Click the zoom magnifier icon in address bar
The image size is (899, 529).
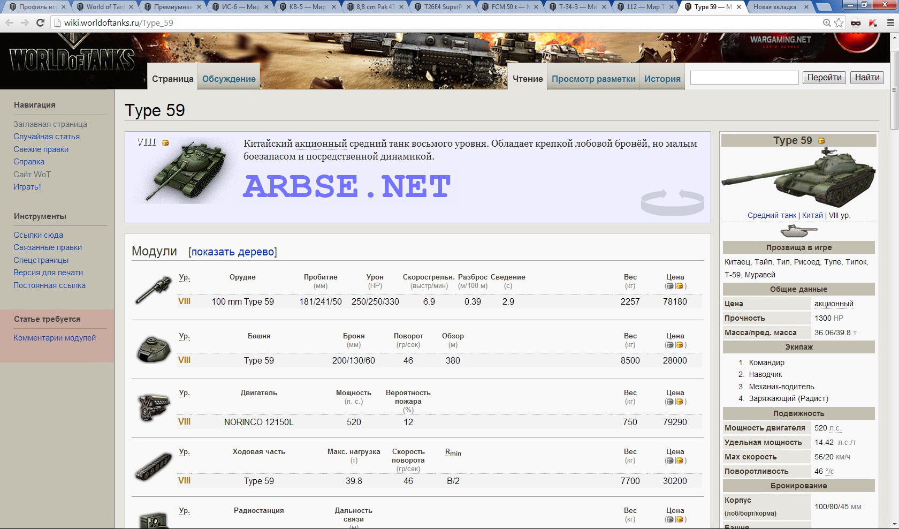pyautogui.click(x=827, y=22)
